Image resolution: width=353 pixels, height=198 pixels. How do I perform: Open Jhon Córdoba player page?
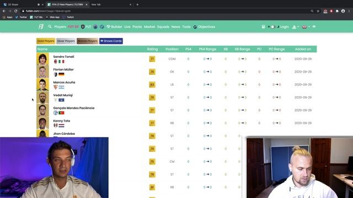pos(64,133)
